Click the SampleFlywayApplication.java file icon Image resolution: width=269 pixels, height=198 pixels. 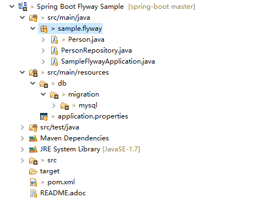tap(54, 61)
